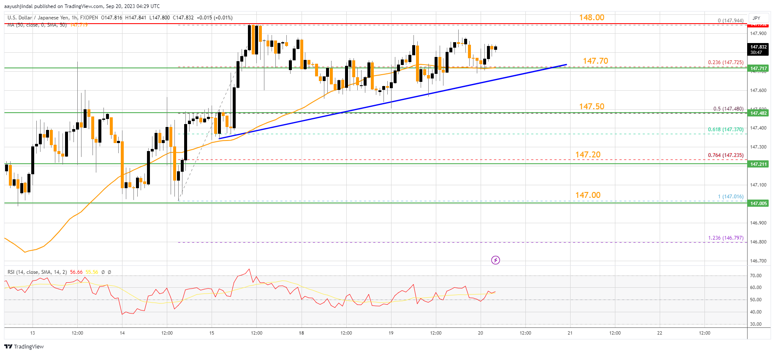Select the green 147.211 price label
Viewport: 775px width, 354px height.
tap(759, 164)
